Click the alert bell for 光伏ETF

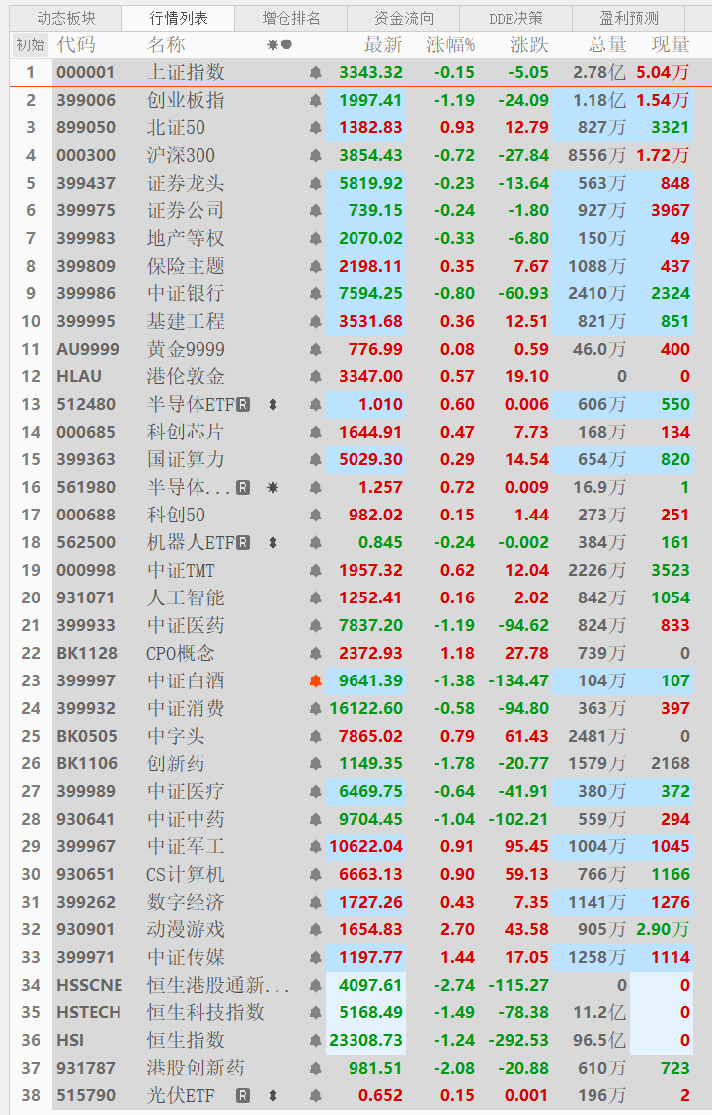tap(316, 1096)
